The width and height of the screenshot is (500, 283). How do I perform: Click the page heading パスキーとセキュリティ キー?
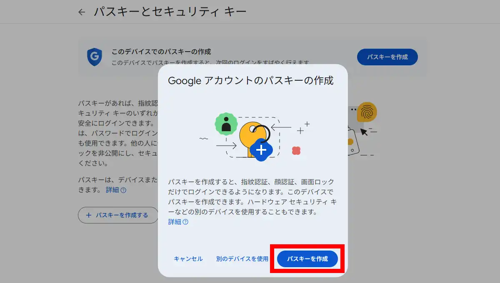(170, 11)
